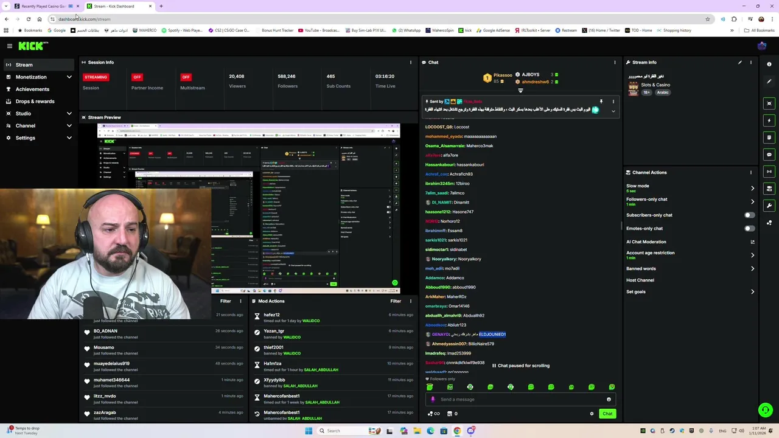Screen dimensions: 779x438
Task: Toggle the wrench widget icon in right sidebar
Action: 769,206
